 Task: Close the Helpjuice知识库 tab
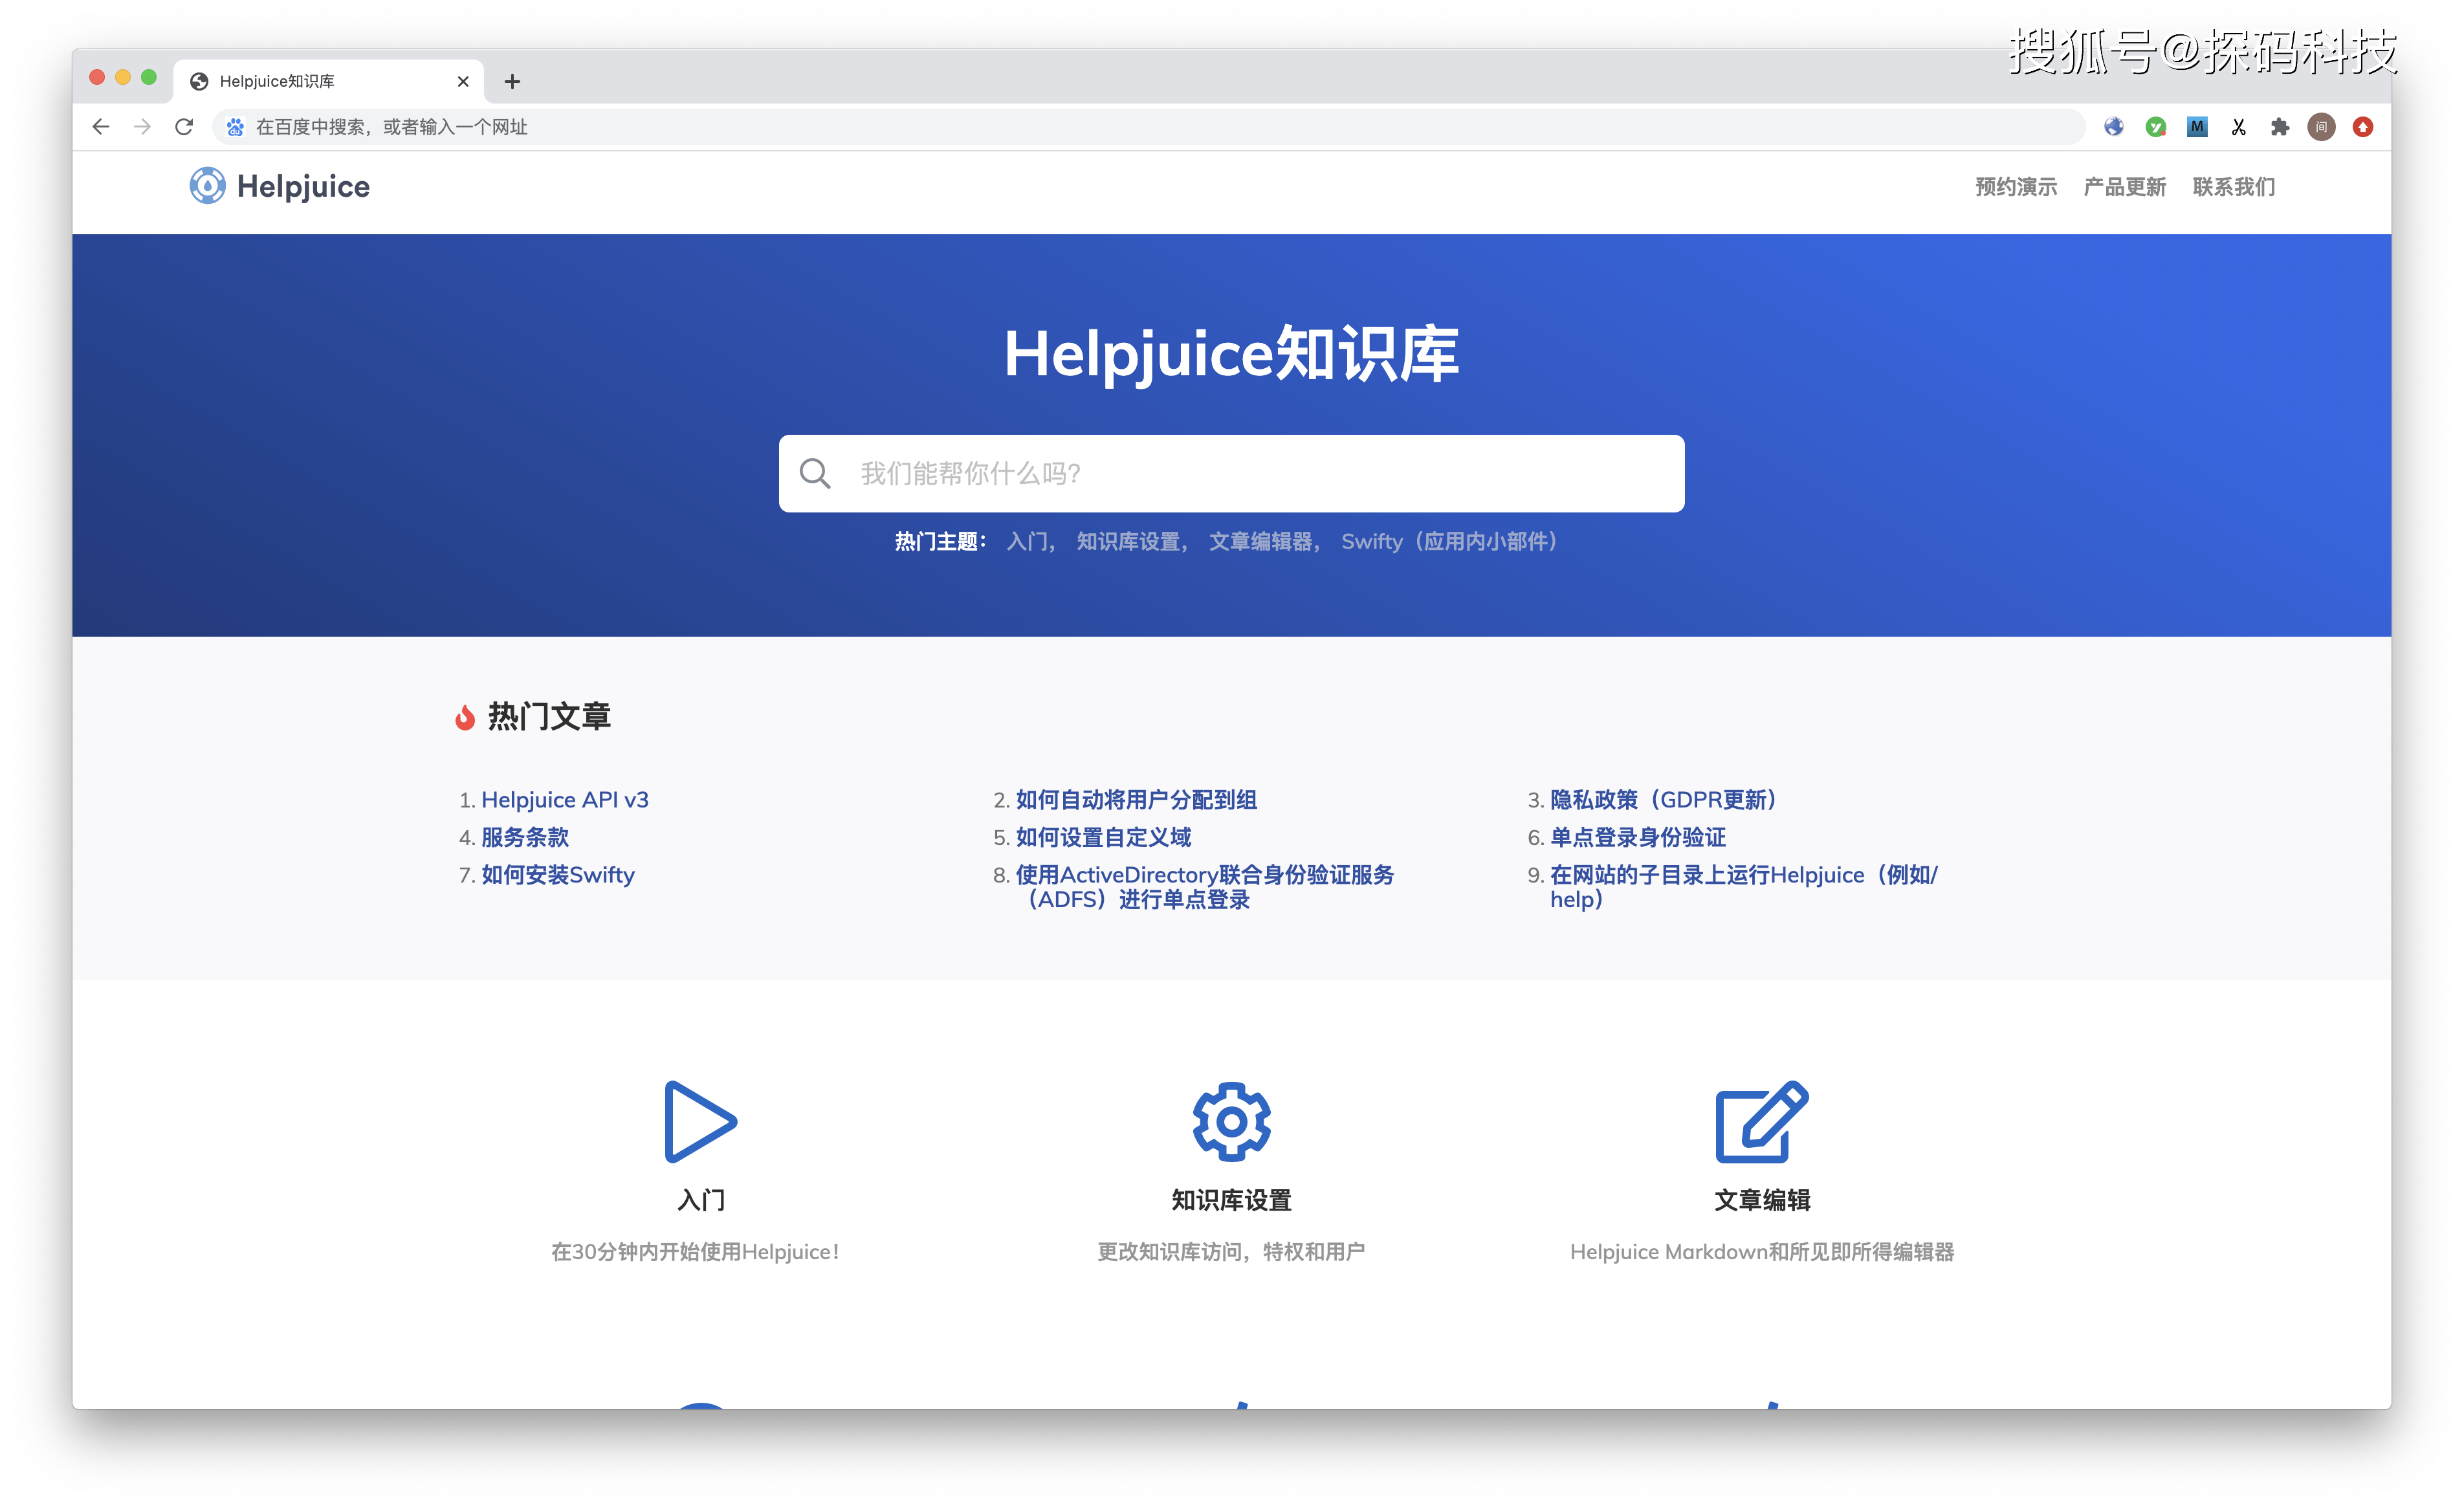(463, 82)
